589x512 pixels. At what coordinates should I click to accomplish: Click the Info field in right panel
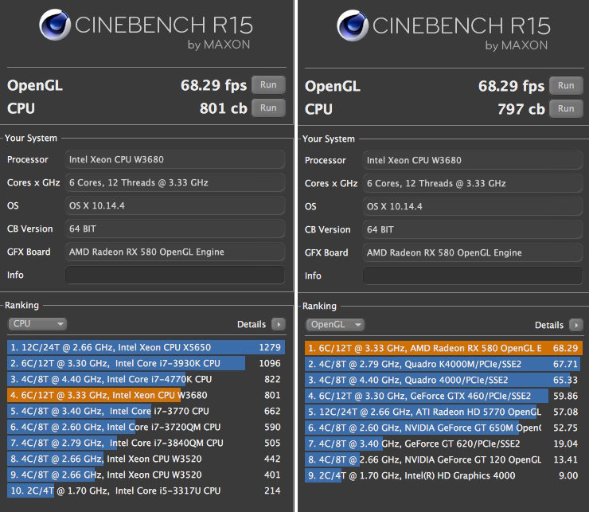coord(472,276)
